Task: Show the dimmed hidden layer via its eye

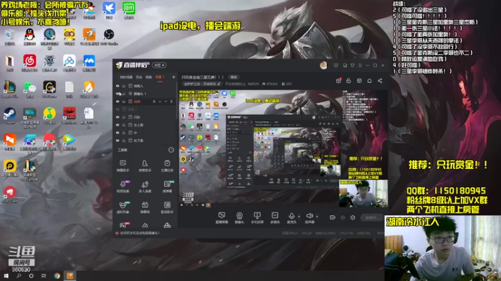Action: point(118,109)
